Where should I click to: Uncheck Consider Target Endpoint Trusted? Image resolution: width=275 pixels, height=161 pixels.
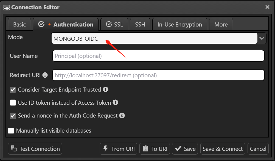[13, 90]
